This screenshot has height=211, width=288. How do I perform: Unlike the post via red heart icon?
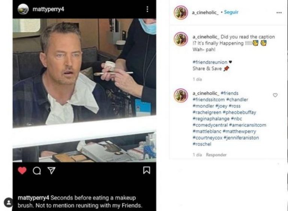click(22, 171)
